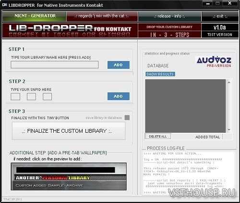The width and height of the screenshot is (240, 203).
Task: Click the database list scroll down arrow
Action: [x=229, y=129]
